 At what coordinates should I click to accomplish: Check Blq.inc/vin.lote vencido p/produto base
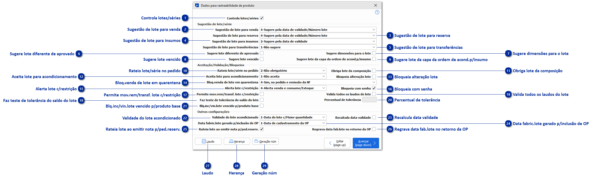pos(262,106)
